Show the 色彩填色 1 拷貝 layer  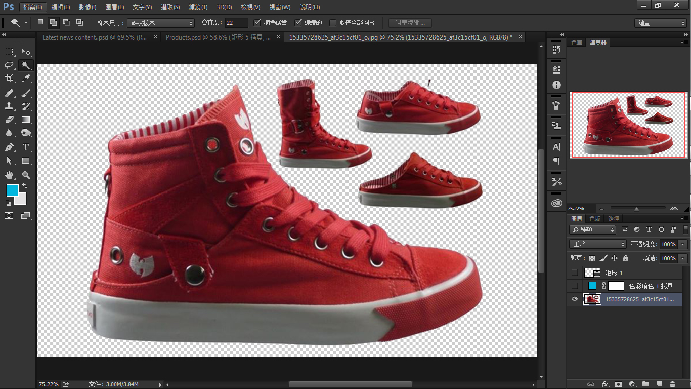tap(574, 286)
